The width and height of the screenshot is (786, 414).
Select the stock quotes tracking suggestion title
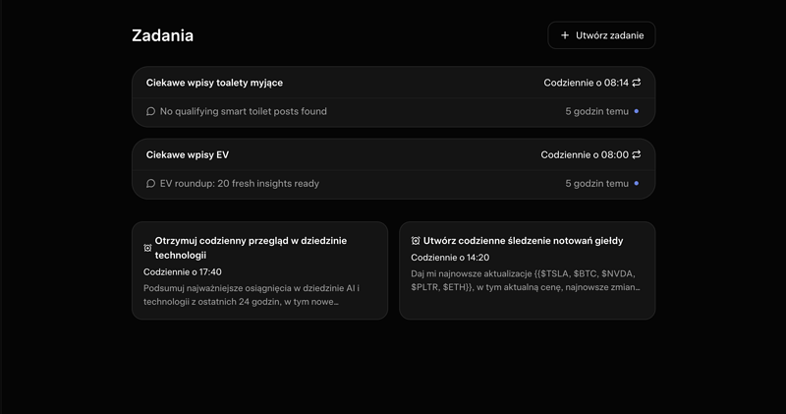(523, 240)
